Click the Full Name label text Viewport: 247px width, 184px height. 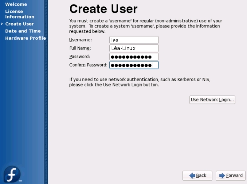[x=80, y=48]
